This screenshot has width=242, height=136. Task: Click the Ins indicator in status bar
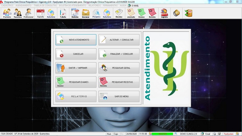coord(122,134)
